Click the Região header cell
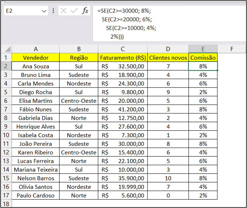Image resolution: width=247 pixels, height=208 pixels. pos(79,58)
